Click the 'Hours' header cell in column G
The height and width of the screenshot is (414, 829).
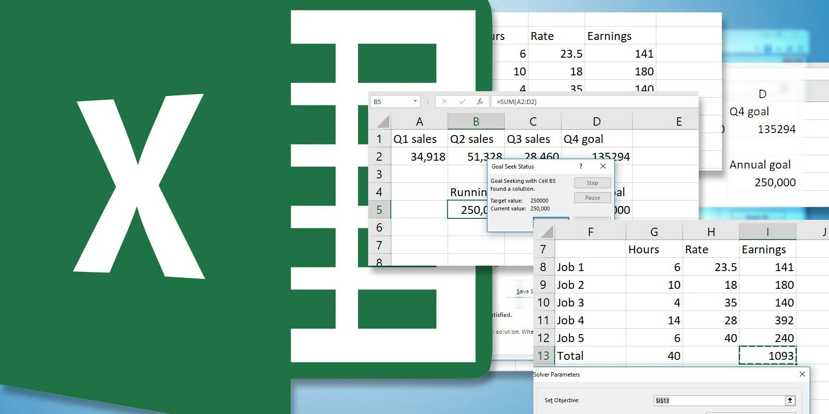654,249
